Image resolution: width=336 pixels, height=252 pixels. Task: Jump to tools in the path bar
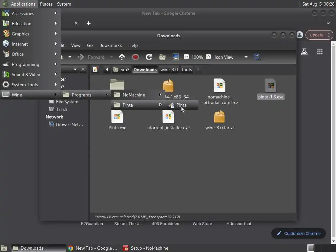click(187, 70)
